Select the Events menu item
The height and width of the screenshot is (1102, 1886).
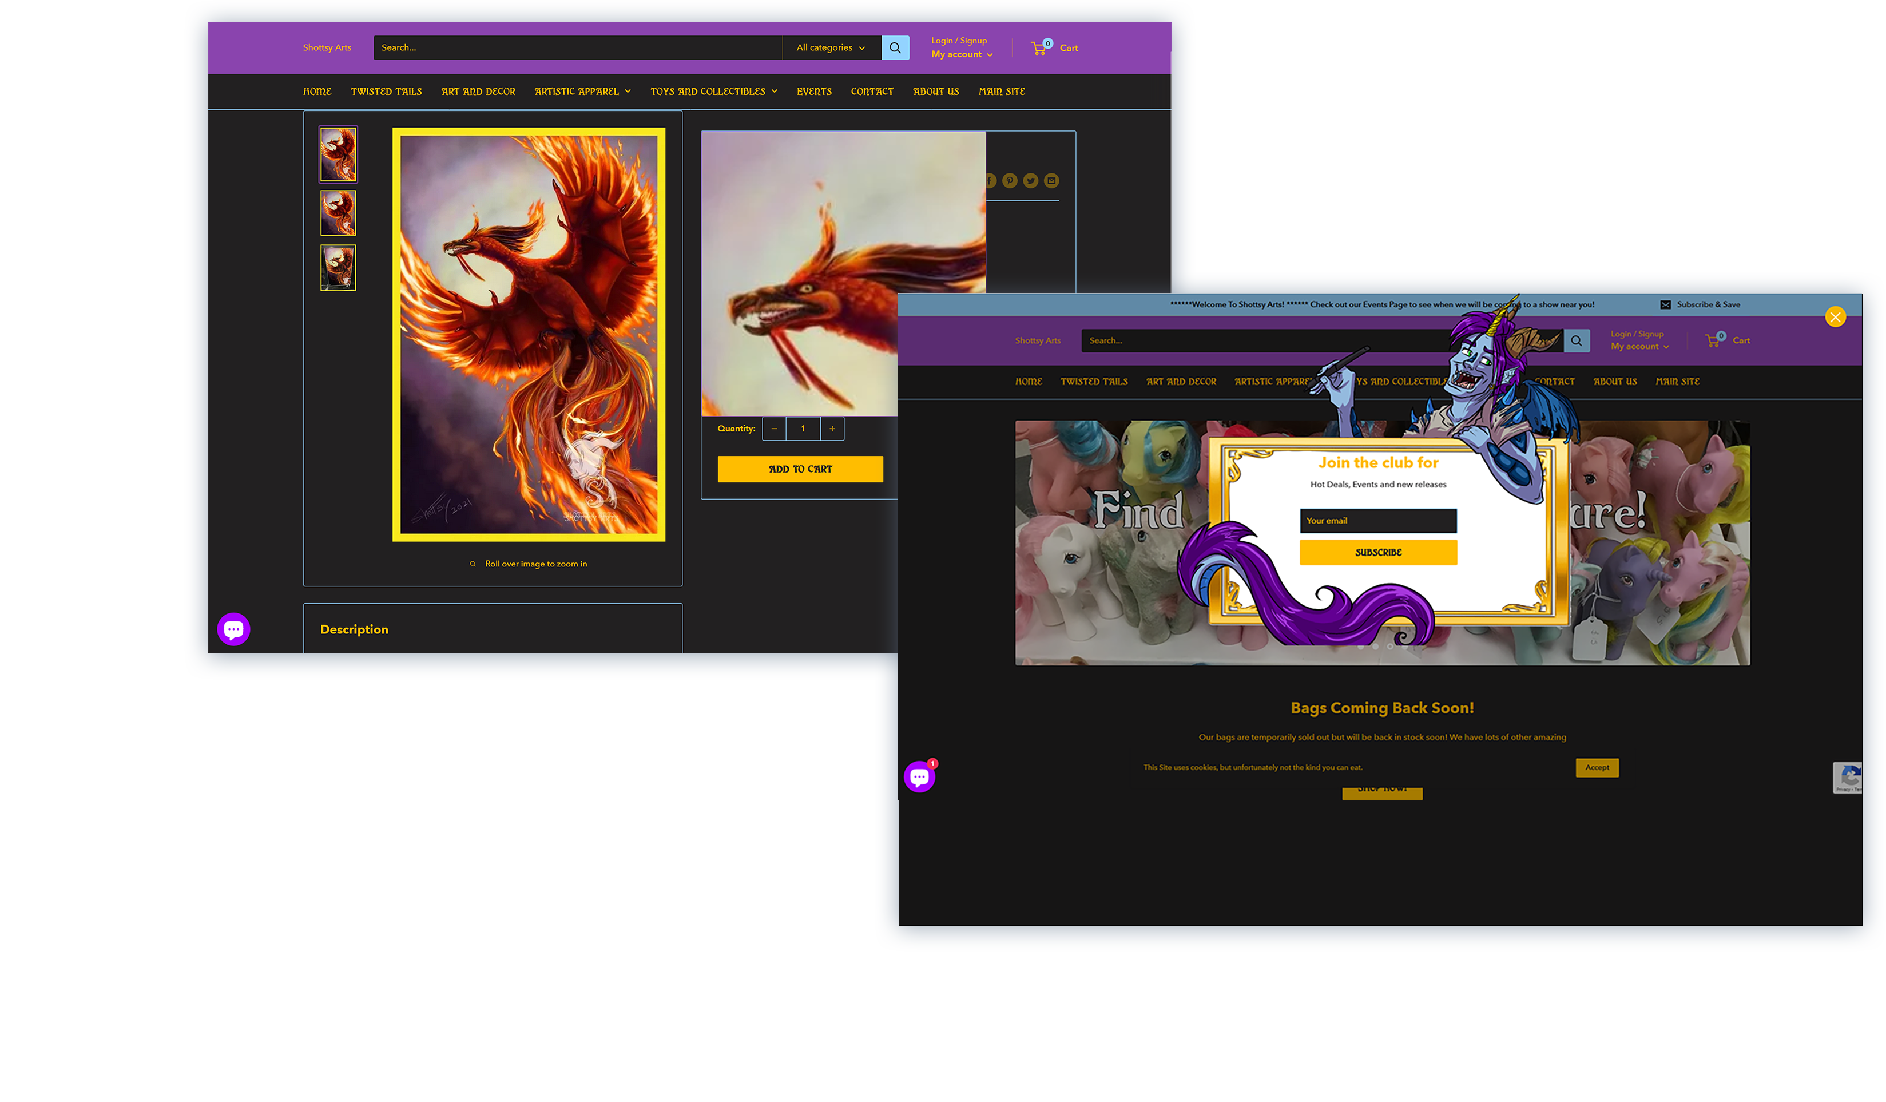click(x=813, y=92)
